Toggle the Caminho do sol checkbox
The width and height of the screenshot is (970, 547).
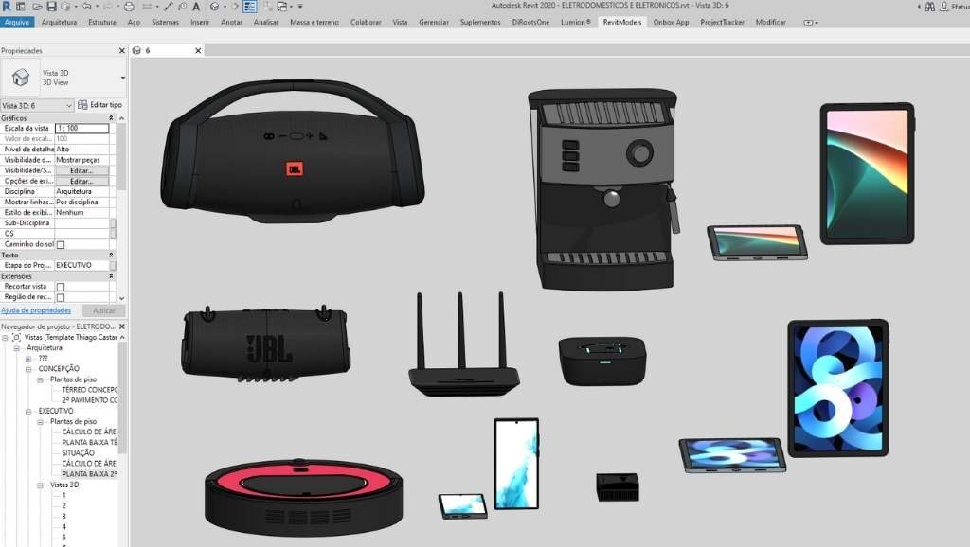[x=61, y=244]
